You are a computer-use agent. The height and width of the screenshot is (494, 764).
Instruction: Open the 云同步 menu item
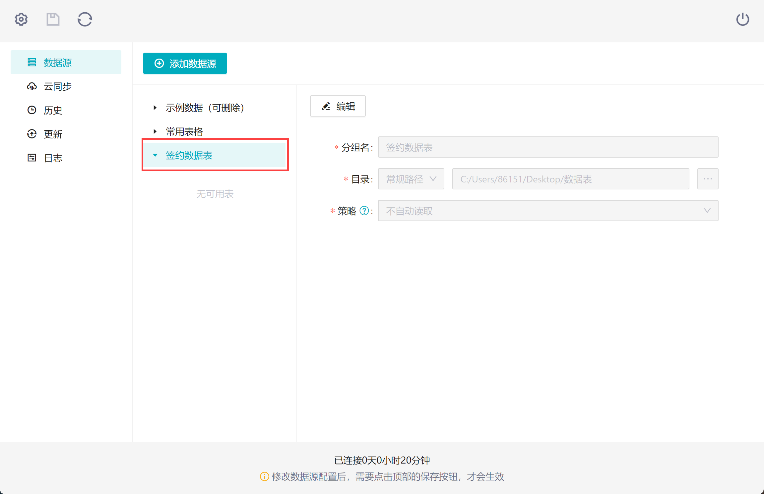click(58, 86)
